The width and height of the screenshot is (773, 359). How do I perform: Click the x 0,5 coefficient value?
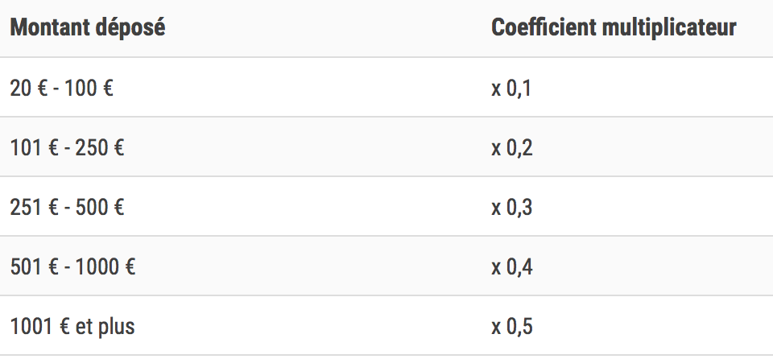click(512, 327)
